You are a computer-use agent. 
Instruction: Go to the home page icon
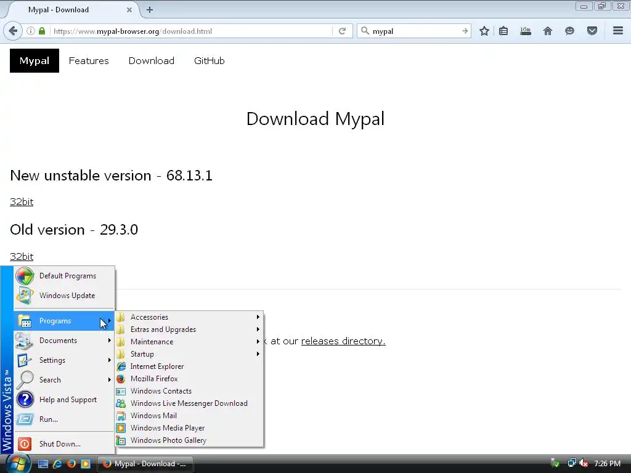548,31
